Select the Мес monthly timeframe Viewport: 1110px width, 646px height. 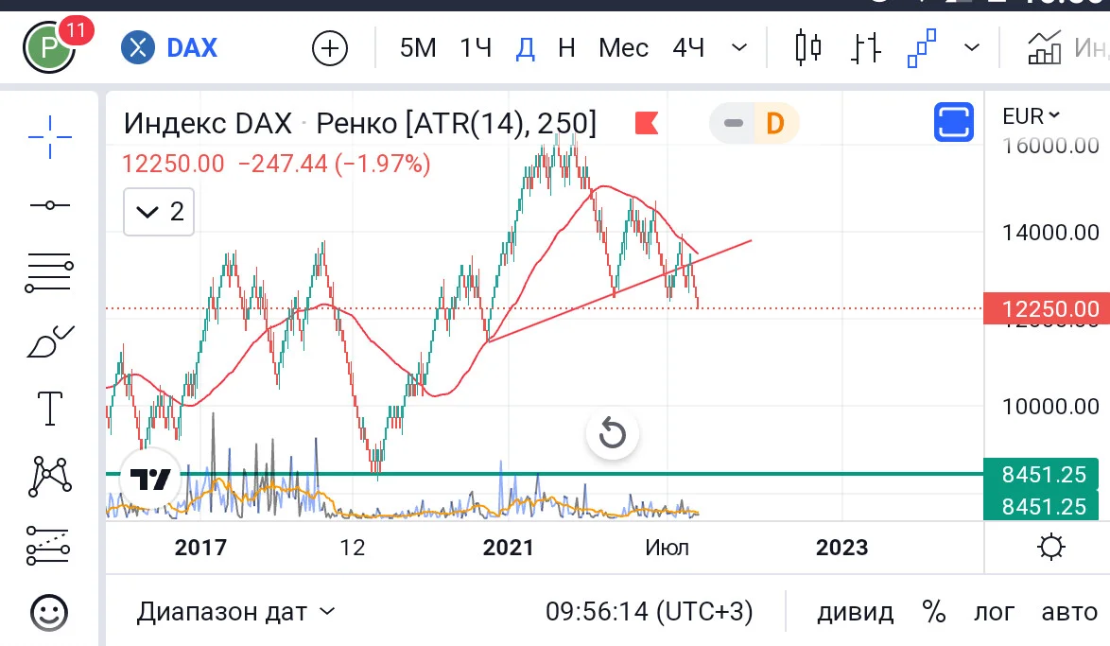pyautogui.click(x=623, y=48)
